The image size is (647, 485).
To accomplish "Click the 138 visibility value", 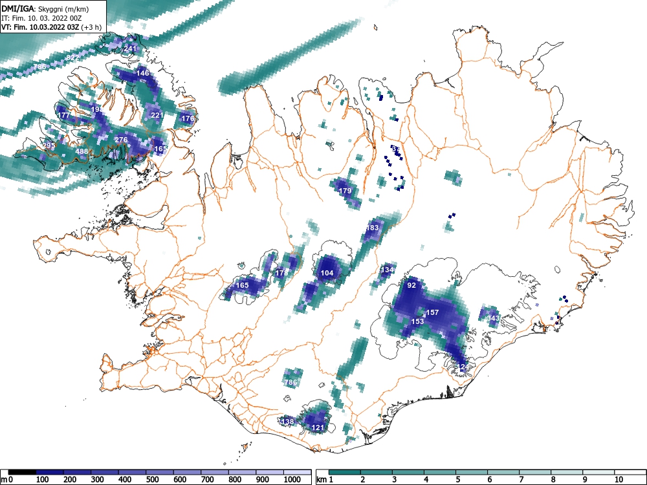I will (x=288, y=422).
